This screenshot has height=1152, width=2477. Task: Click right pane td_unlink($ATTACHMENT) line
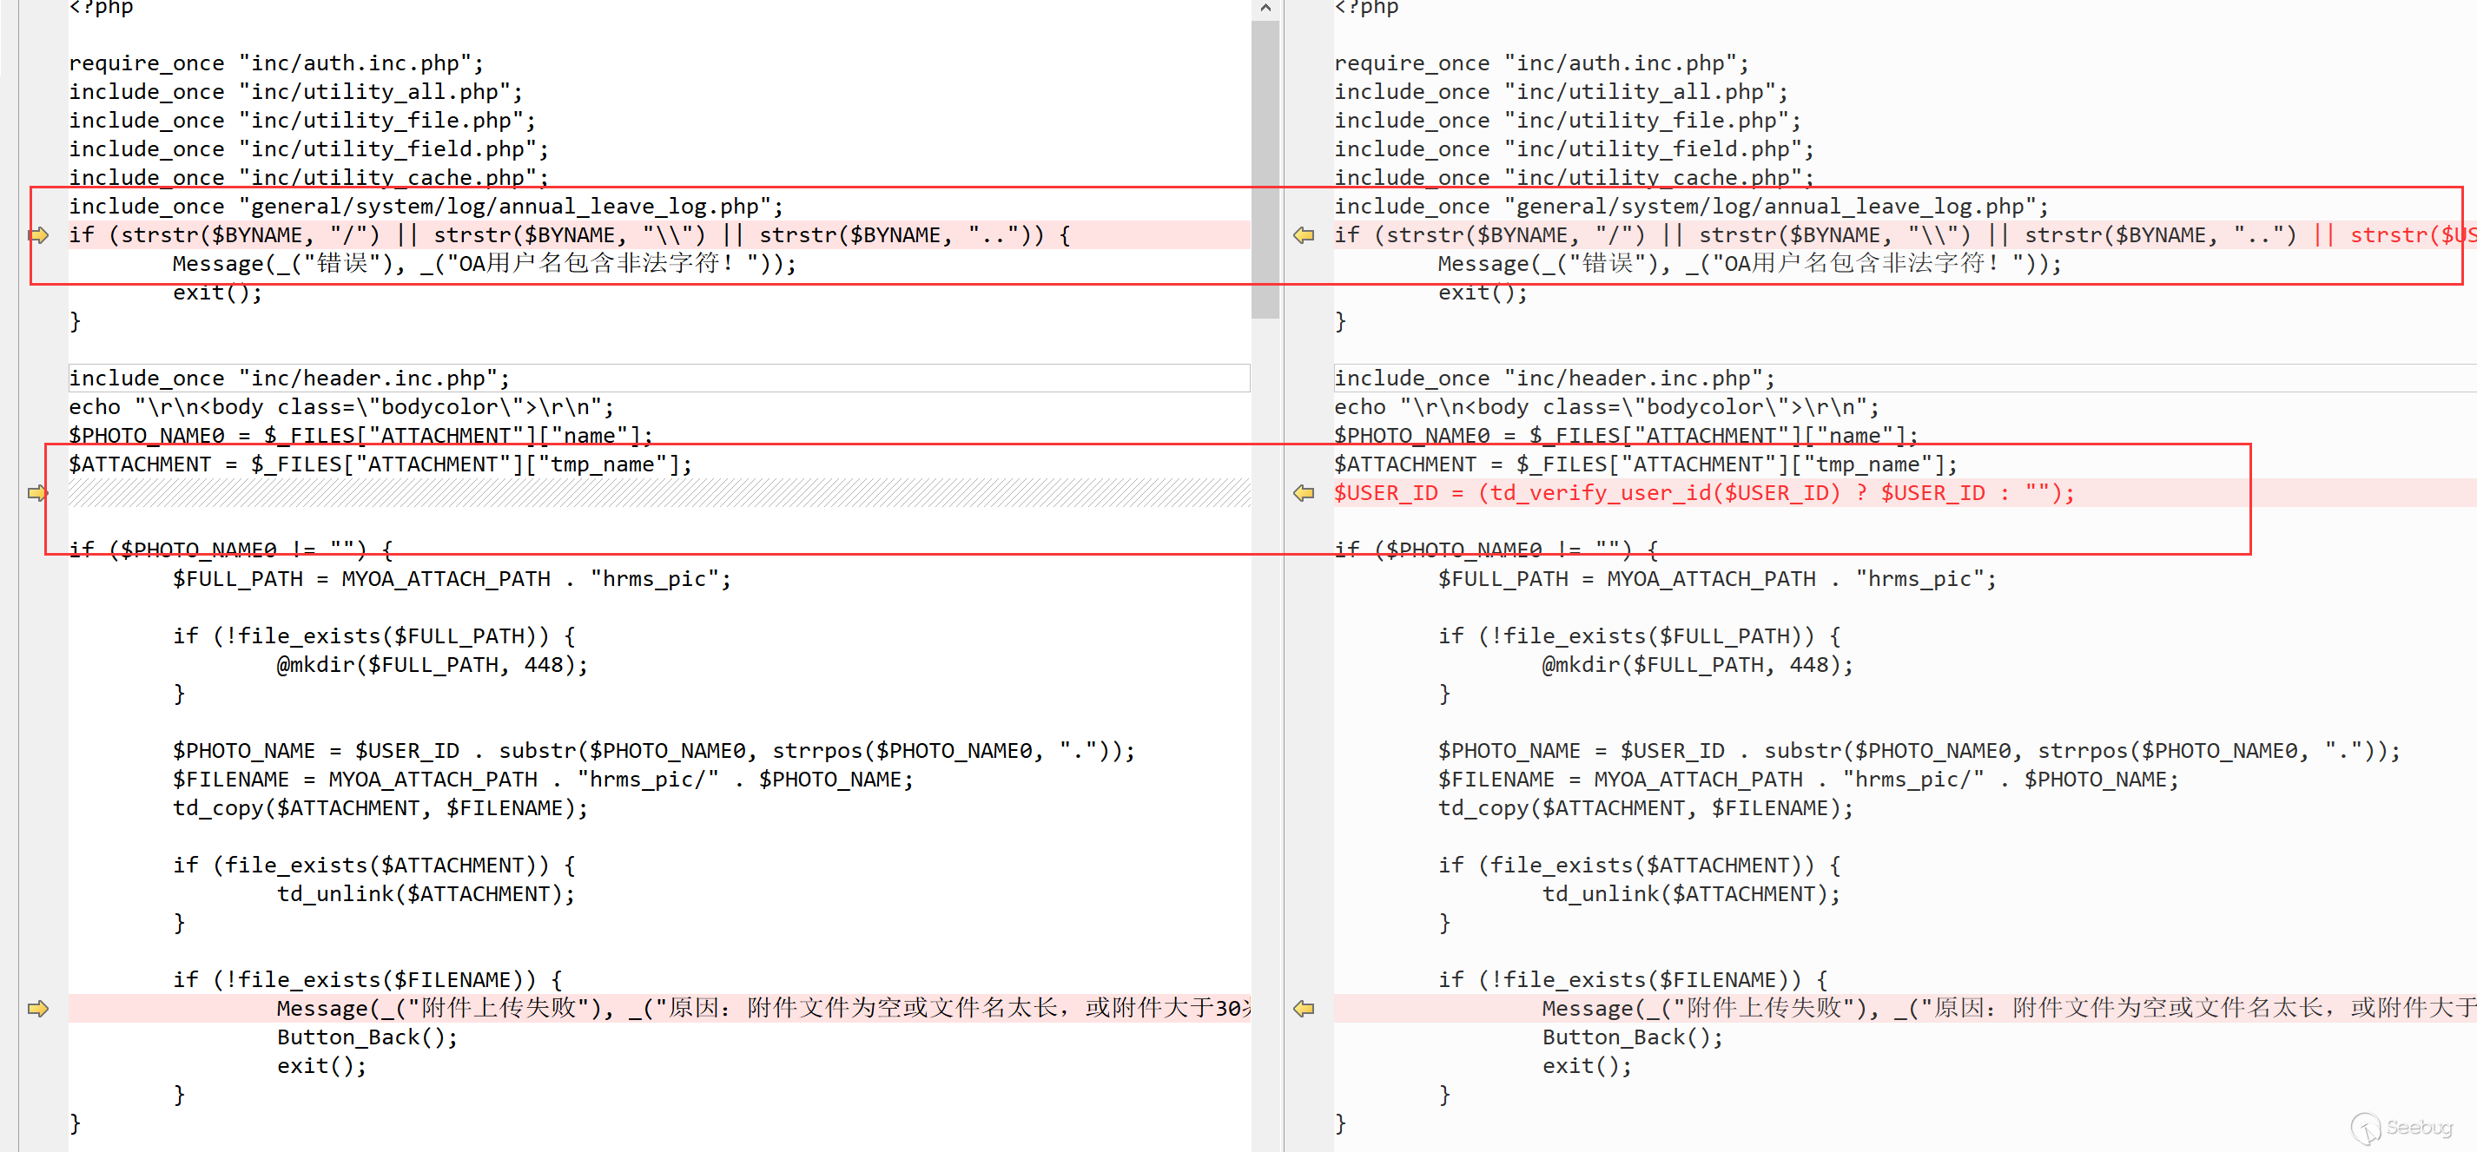pyautogui.click(x=1690, y=893)
